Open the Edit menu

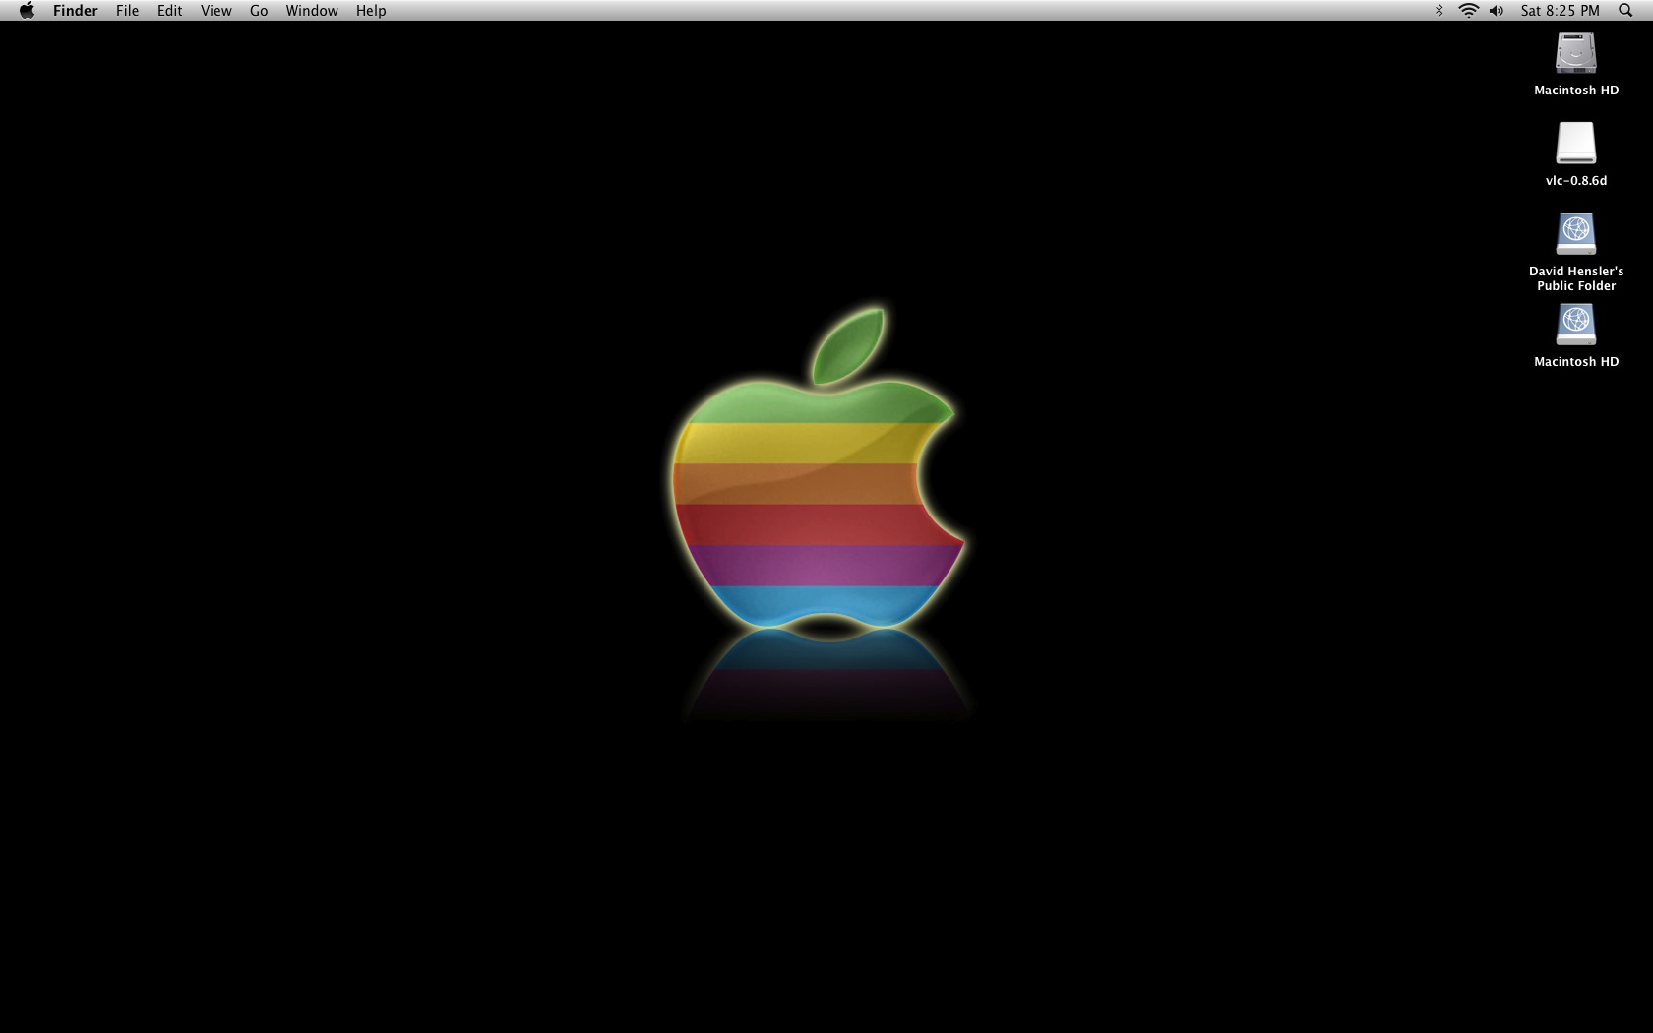169,11
